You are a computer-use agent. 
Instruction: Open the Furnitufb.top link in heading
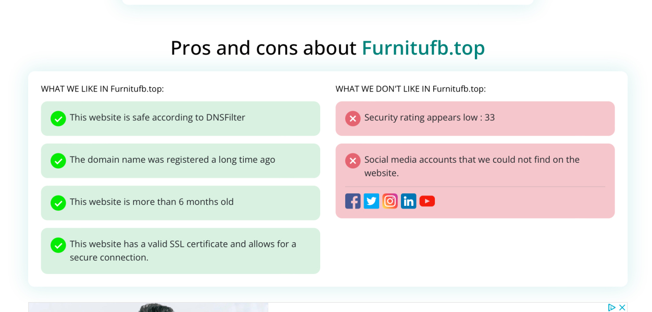(423, 48)
